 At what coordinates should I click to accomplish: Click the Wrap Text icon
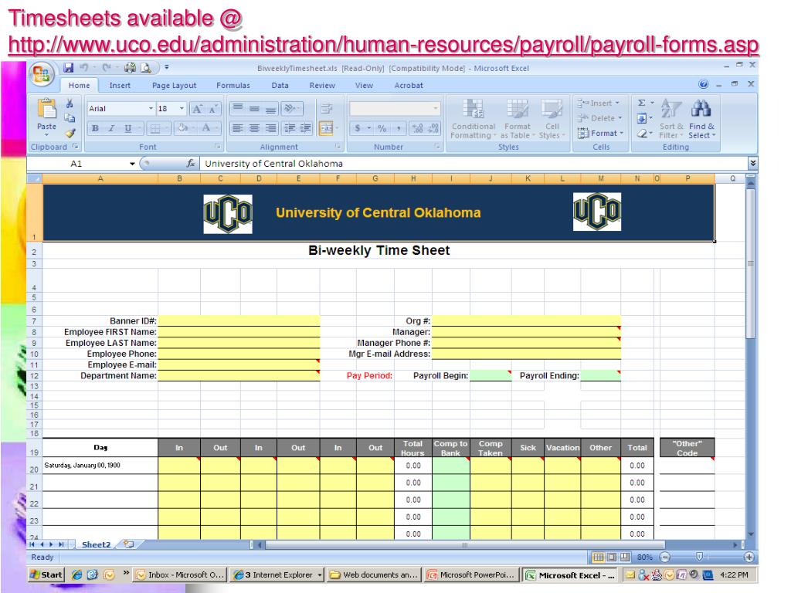326,108
